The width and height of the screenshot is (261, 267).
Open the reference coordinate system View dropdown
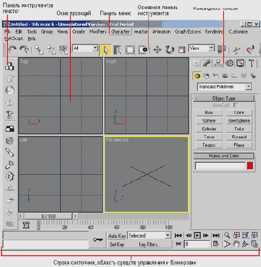(201, 48)
